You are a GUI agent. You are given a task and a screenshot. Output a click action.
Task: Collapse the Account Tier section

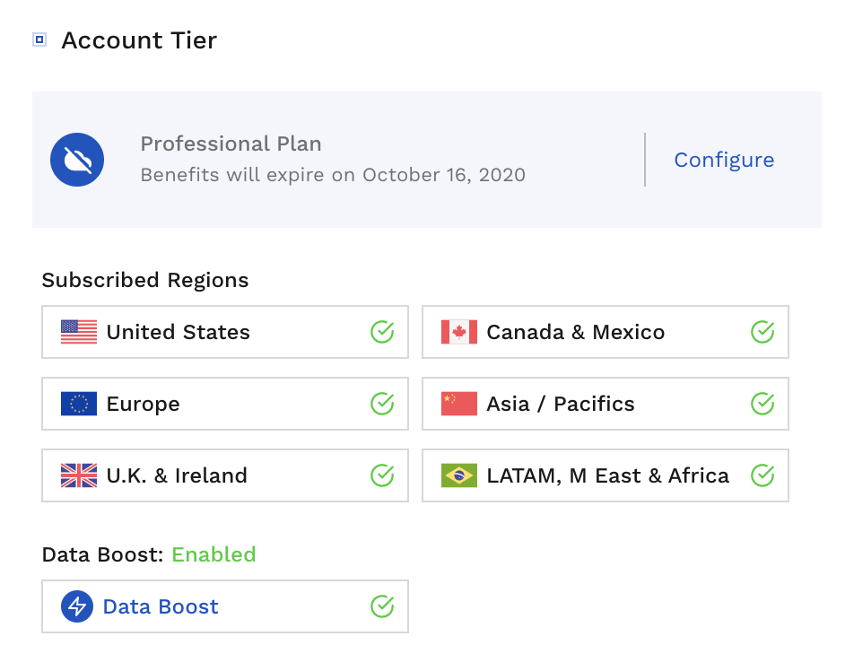[39, 39]
